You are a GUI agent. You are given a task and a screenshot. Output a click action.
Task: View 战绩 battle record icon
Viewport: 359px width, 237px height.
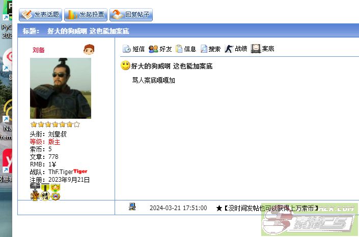pos(236,49)
